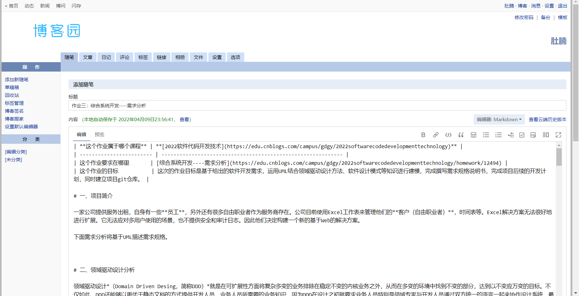Open 博问 in the top navigation
Viewport: 579px width, 296px height.
61,6
